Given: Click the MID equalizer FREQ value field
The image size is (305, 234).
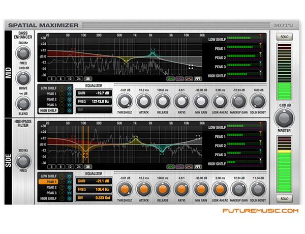Looking at the screenshot, I should (94, 101).
